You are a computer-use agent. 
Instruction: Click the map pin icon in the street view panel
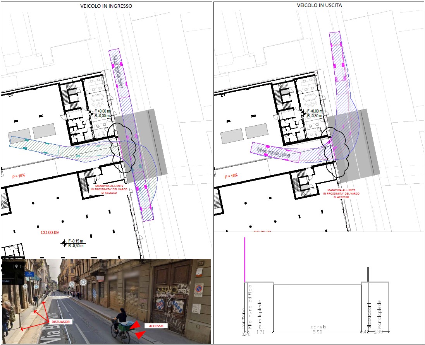click(x=17, y=266)
